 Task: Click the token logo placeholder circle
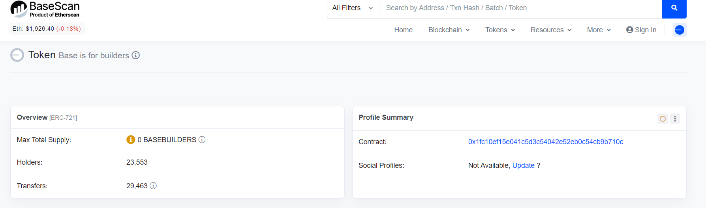pyautogui.click(x=17, y=55)
